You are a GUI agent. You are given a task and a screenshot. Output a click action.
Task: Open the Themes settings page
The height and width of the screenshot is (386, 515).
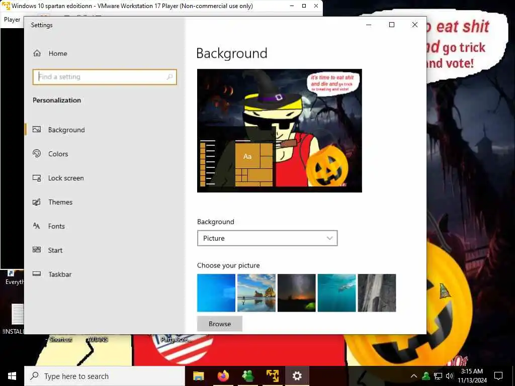click(x=52, y=202)
